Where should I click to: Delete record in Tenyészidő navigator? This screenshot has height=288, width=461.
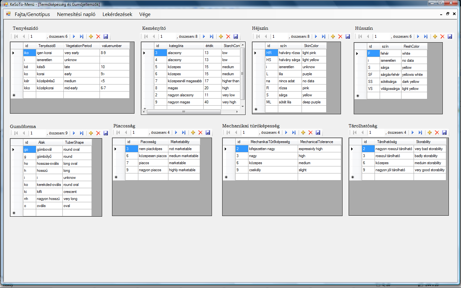[x=98, y=36]
